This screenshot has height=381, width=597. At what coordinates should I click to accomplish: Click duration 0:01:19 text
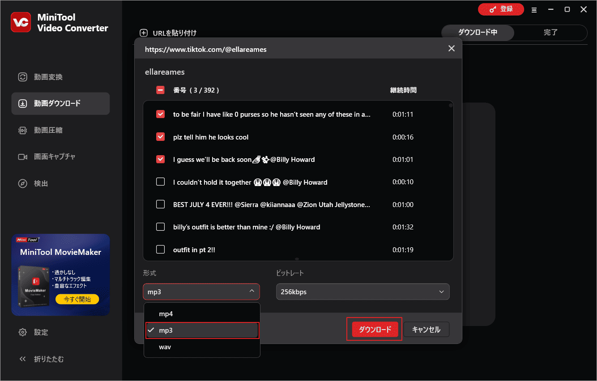pos(403,250)
